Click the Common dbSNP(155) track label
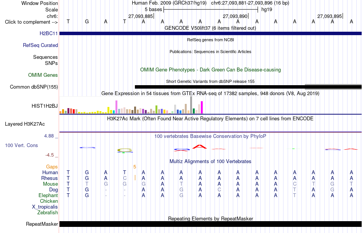Screen dimensions: 362x233 (34, 87)
